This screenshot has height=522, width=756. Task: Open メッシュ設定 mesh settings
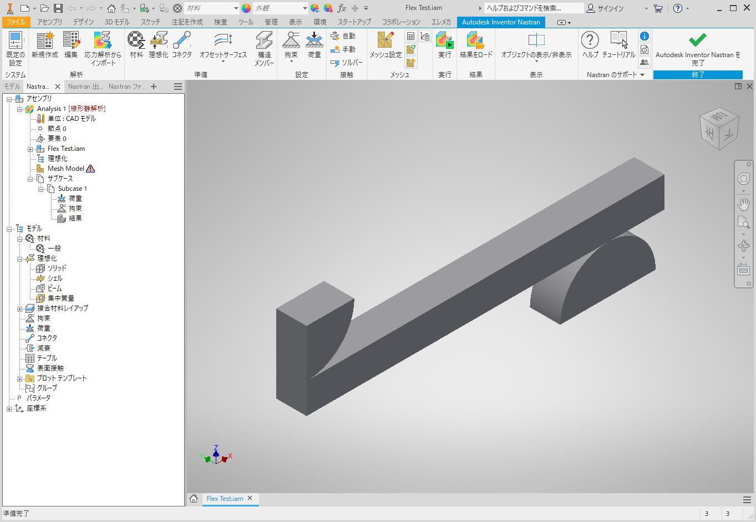[x=385, y=45]
